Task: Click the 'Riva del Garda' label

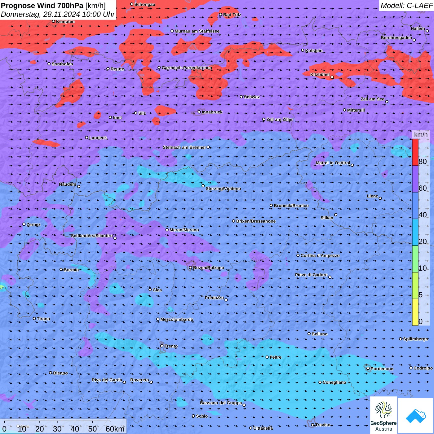Action: [x=107, y=380]
